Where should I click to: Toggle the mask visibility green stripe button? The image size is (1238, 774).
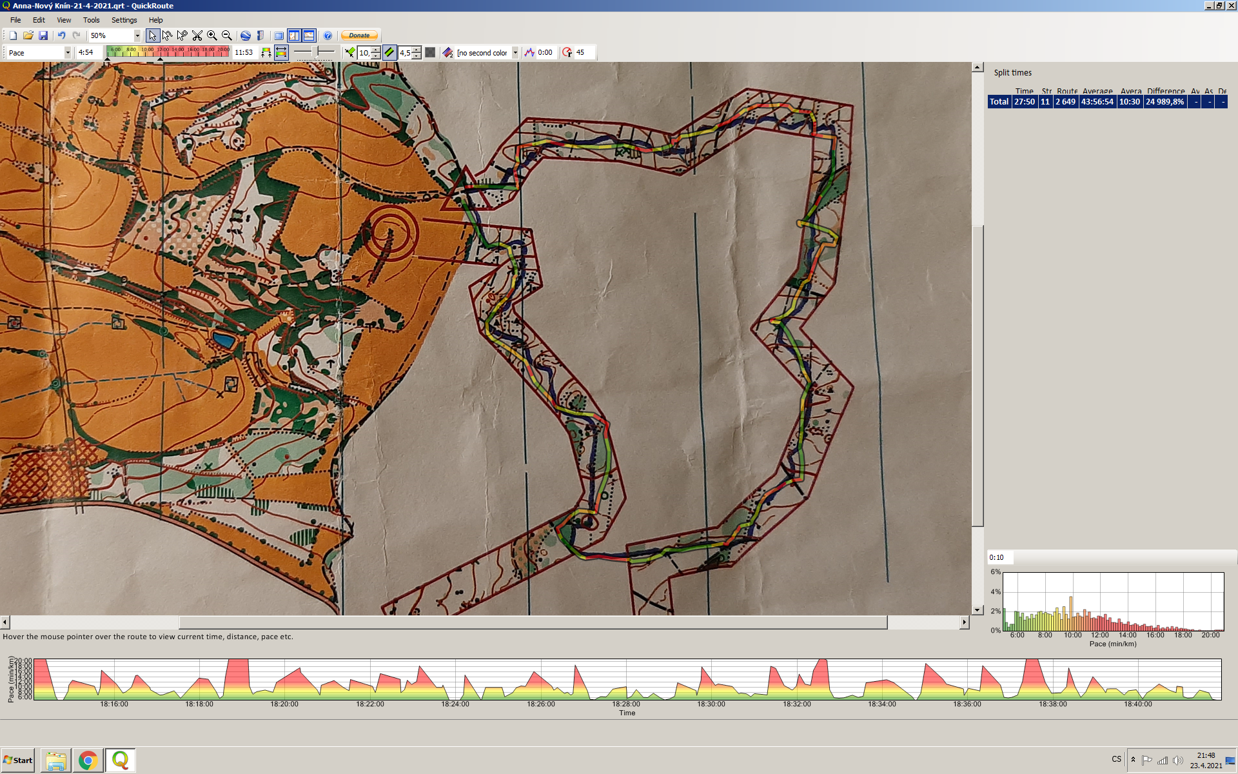click(389, 53)
